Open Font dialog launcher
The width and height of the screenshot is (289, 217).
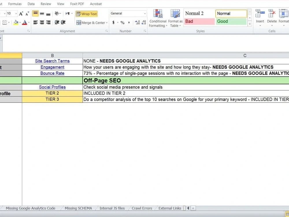tap(29, 31)
